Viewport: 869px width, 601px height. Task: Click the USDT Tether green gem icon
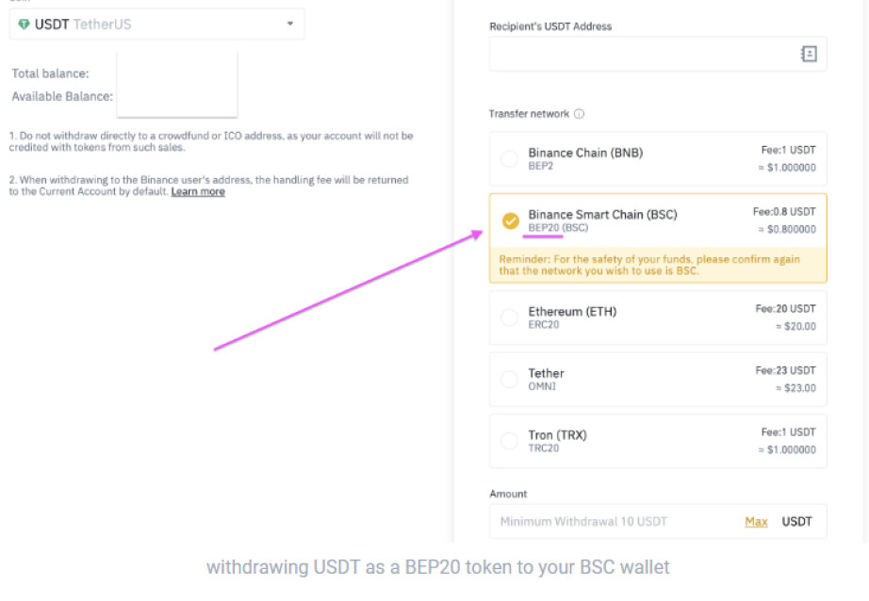click(x=24, y=24)
